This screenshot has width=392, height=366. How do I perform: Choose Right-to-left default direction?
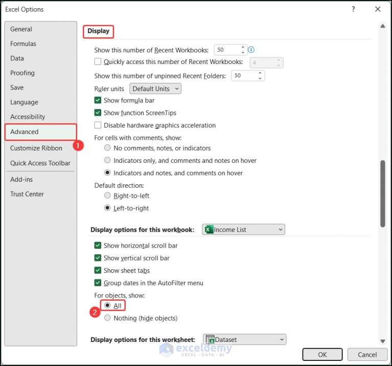point(107,196)
